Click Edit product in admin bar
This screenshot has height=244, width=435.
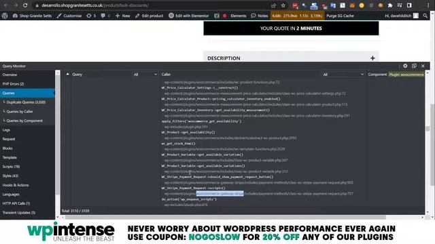tap(149, 16)
